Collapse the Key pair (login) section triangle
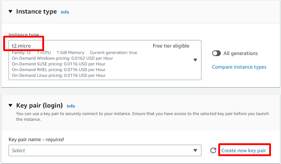 point(10,106)
